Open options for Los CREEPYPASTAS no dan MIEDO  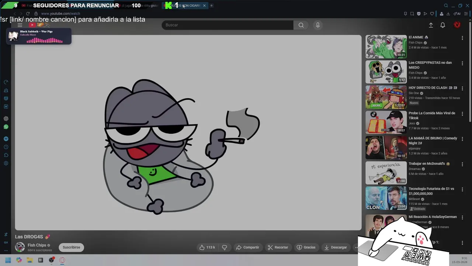pos(462,63)
